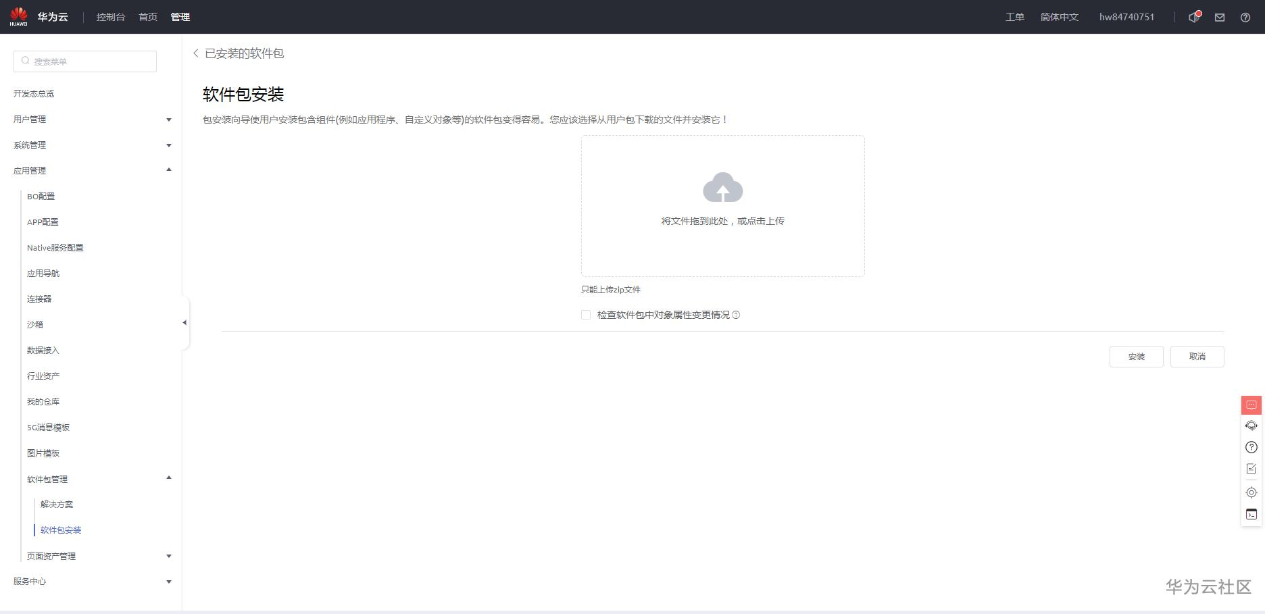Click the back arrow before 已安装的软件包
Screen dimensions: 1265x614
[196, 53]
